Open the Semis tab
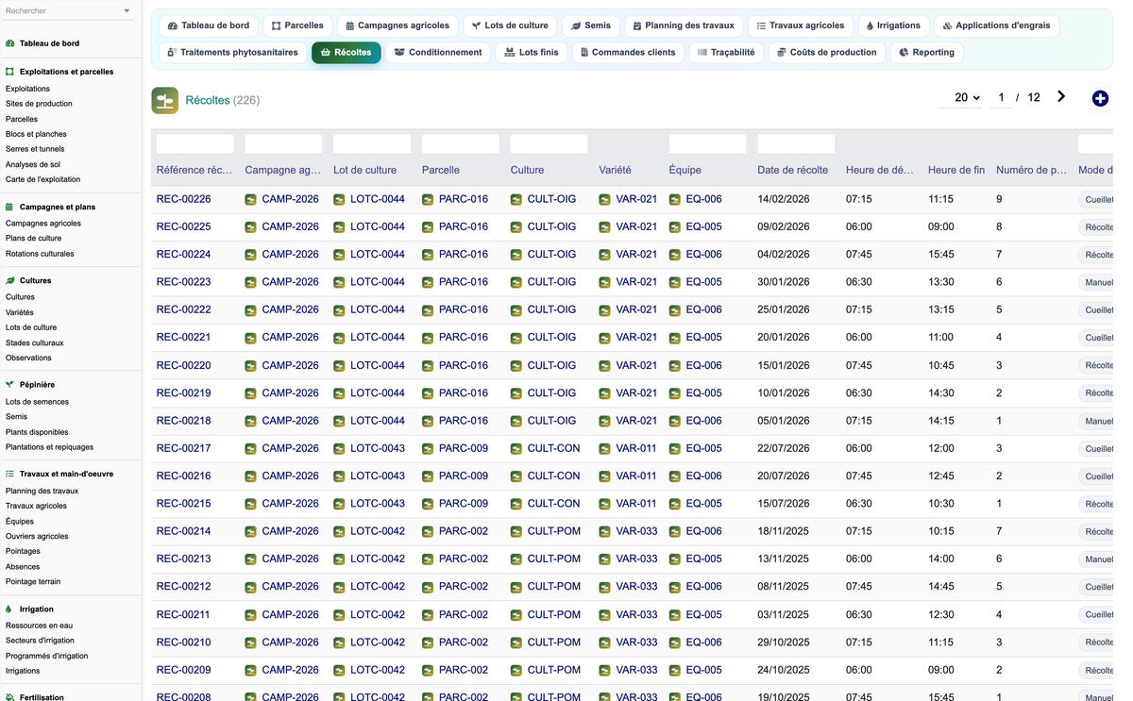Image resolution: width=1133 pixels, height=701 pixels. (591, 25)
